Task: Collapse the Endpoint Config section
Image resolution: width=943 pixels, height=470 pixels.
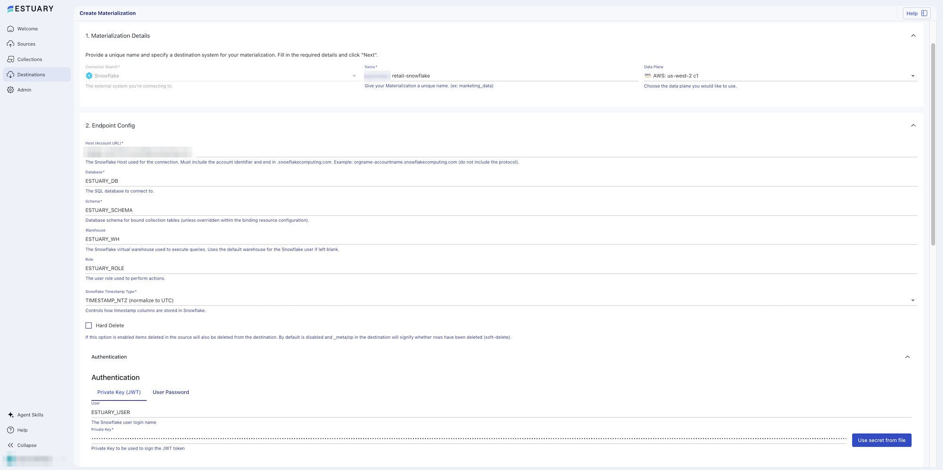Action: (913, 125)
